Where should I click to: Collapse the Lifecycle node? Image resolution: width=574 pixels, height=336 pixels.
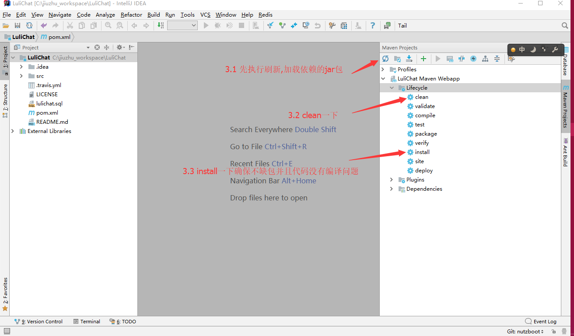[x=392, y=88]
